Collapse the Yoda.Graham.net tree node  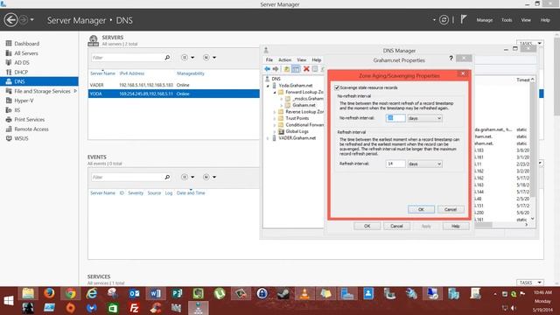tap(268, 86)
